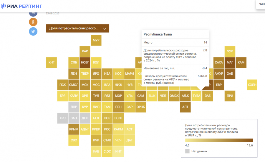
Task: Click the МСК Moscow tile
Action: click(x=85, y=85)
